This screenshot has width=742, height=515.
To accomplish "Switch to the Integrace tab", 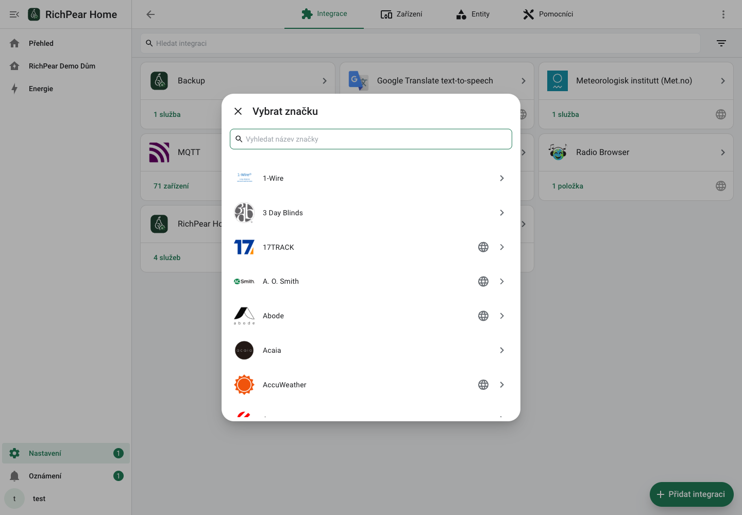I will pyautogui.click(x=324, y=14).
